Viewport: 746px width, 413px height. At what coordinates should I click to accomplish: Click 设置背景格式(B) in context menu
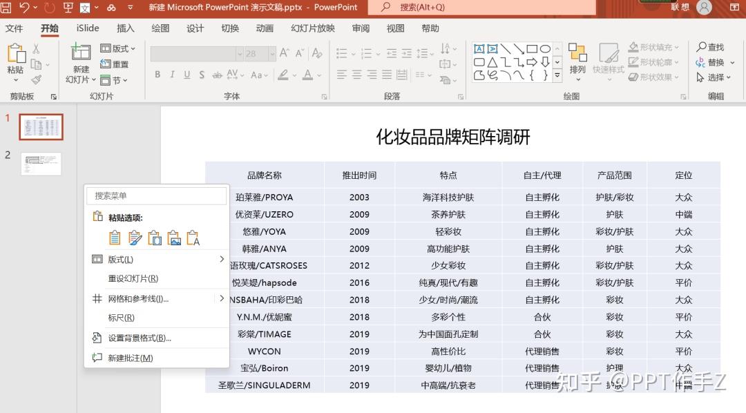(157, 338)
